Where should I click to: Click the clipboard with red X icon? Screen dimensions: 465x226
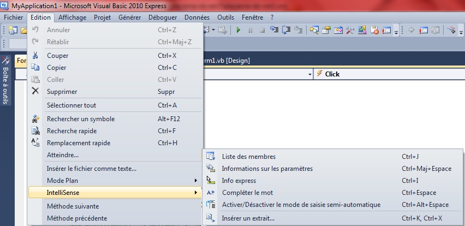[374, 30]
